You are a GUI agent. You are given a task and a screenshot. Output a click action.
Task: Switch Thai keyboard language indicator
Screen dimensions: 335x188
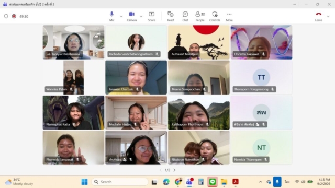tap(287, 182)
